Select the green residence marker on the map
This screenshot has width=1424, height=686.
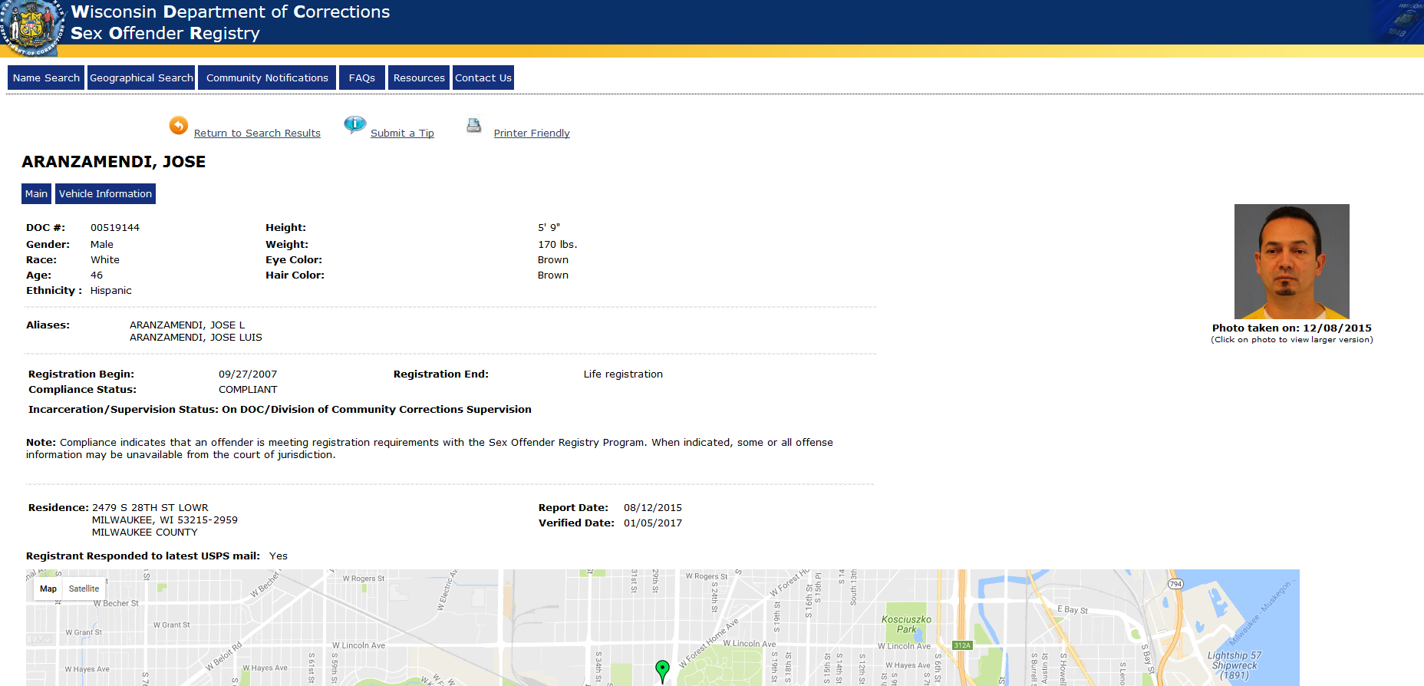(662, 670)
